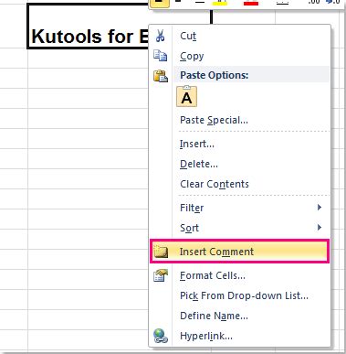Click the Copy pages icon
Screen dimensions: 346x354
pos(161,56)
